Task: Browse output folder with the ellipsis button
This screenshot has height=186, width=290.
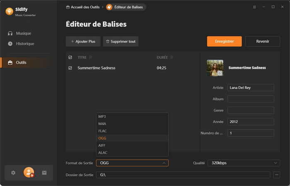Action: [x=277, y=175]
